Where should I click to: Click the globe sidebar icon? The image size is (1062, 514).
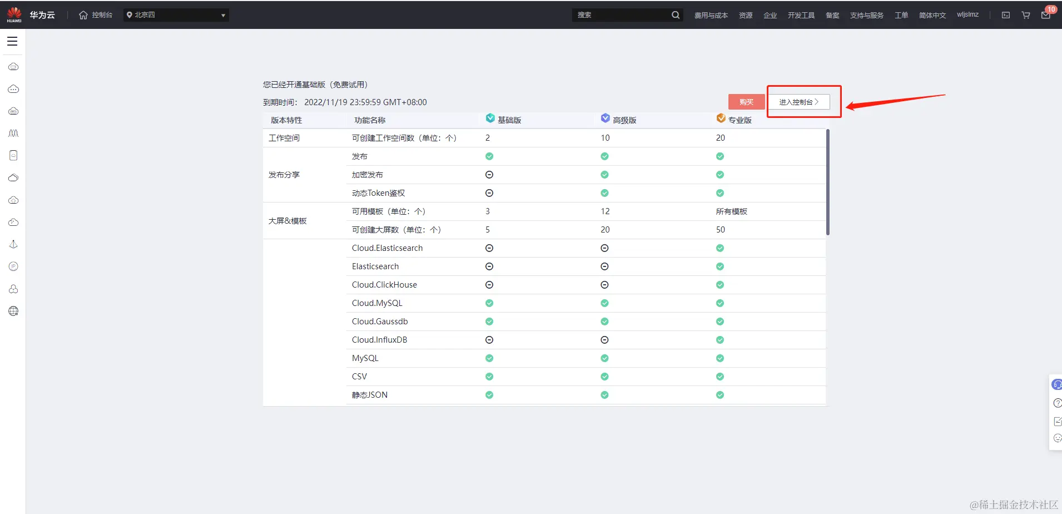pyautogui.click(x=13, y=312)
